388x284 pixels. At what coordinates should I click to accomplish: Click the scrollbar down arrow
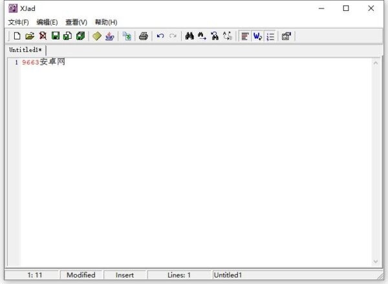(x=375, y=261)
